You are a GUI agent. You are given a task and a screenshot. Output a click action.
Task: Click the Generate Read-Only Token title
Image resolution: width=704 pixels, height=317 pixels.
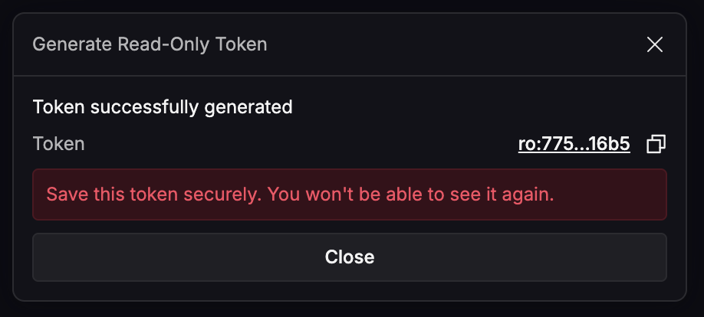tap(150, 44)
